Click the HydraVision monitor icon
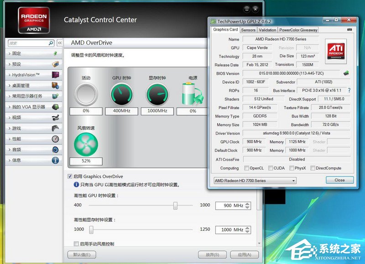The height and width of the screenshot is (264, 365). point(55,75)
